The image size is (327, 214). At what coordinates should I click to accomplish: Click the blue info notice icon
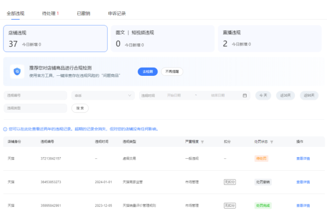pyautogui.click(x=5, y=129)
